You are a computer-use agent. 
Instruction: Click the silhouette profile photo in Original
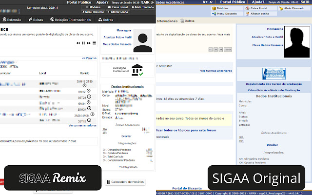[297, 42]
